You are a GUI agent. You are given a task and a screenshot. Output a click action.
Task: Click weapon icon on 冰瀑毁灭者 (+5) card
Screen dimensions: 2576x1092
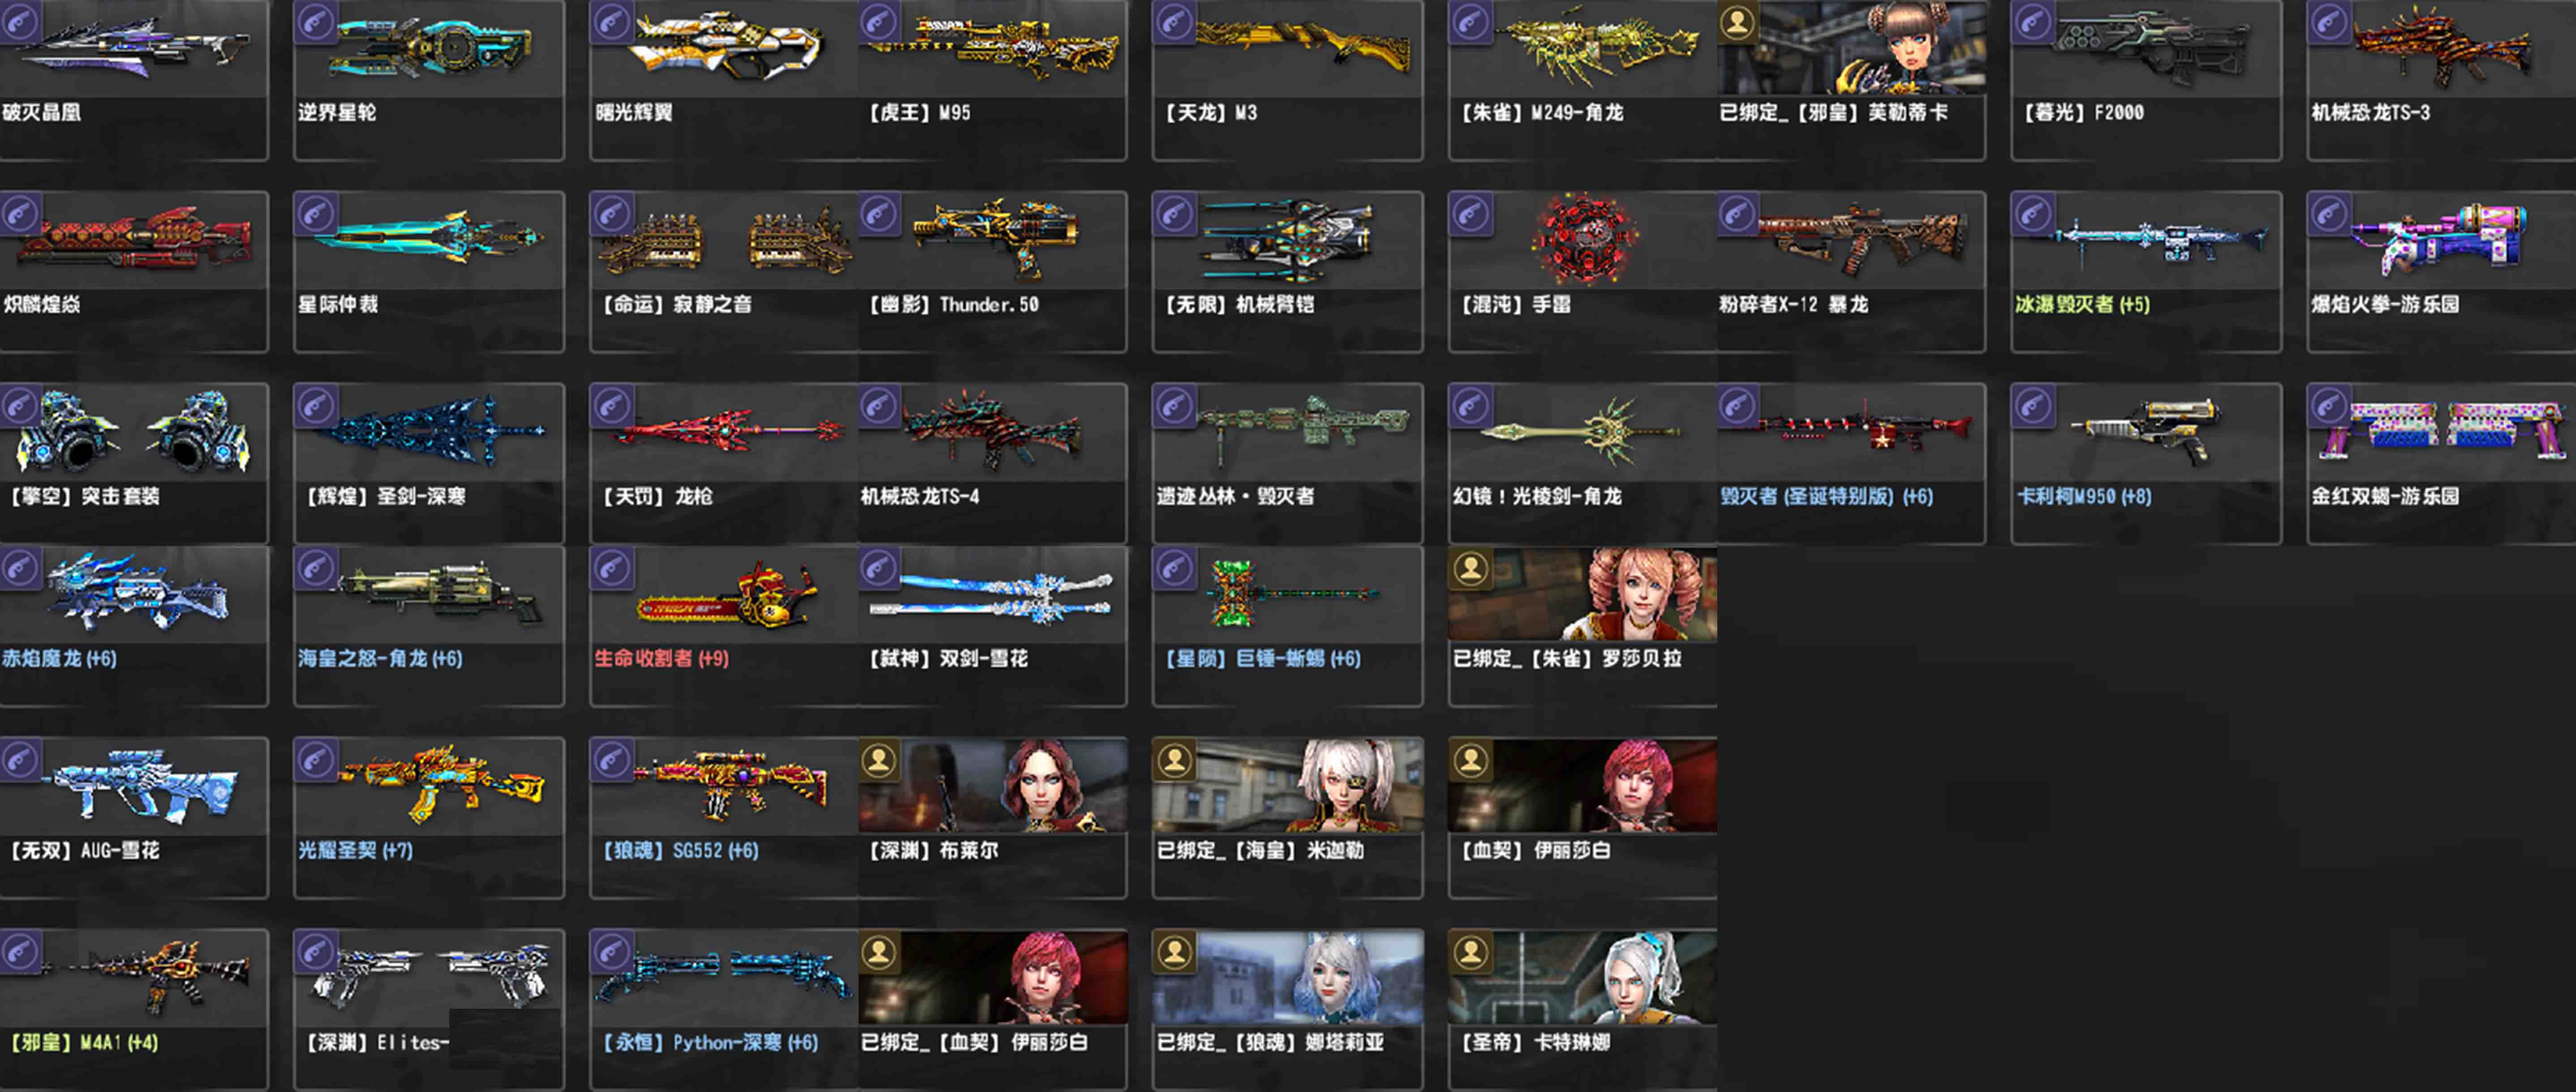(x=2032, y=214)
